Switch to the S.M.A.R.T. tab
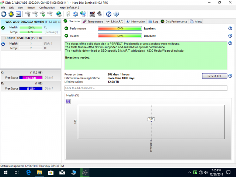Viewport: 236px width, 177px height. tap(116, 22)
